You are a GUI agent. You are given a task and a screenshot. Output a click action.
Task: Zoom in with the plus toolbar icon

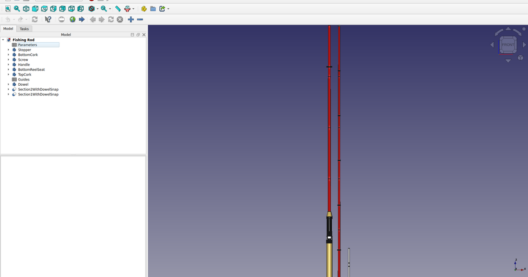coord(130,19)
